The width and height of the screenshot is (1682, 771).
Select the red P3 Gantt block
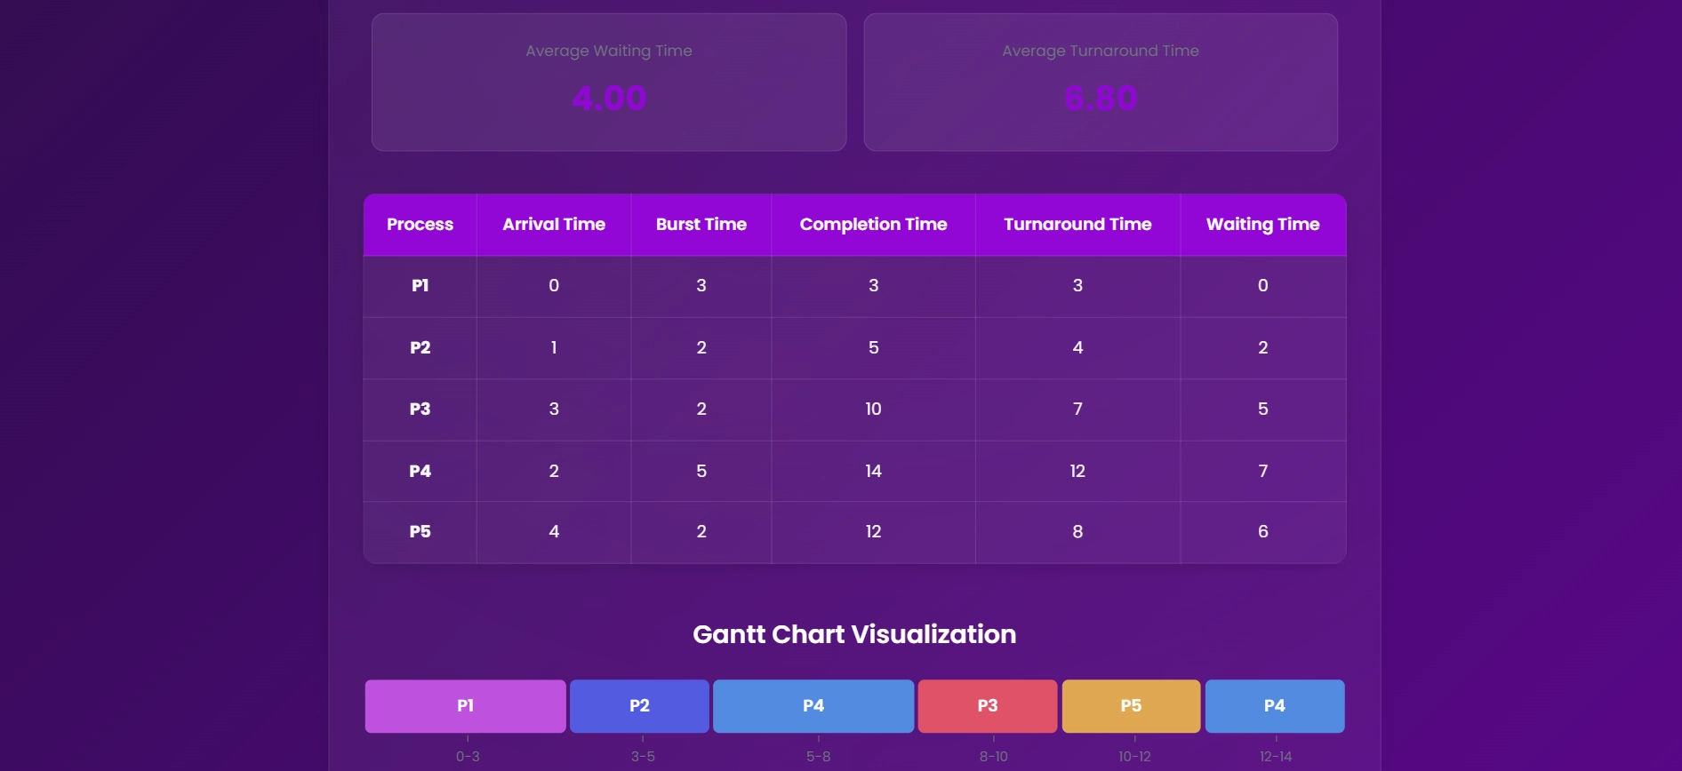(x=988, y=706)
